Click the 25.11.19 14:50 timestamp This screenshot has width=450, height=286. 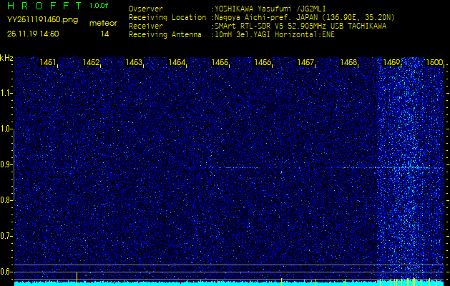coord(33,34)
